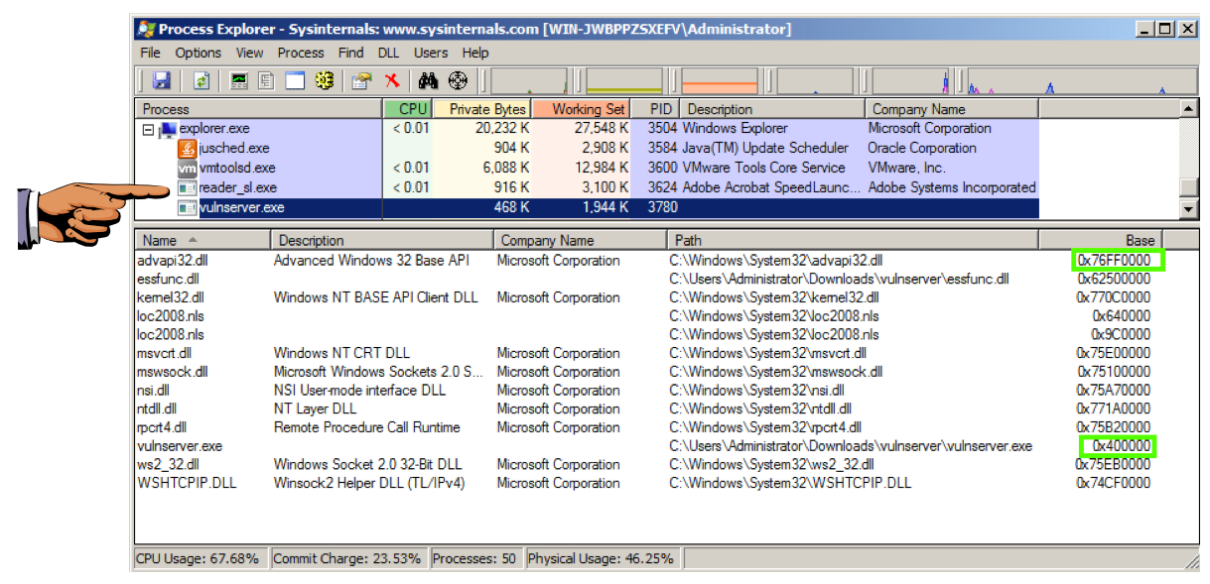Click the binoculars Find handle icon
The height and width of the screenshot is (584, 1210).
(429, 81)
